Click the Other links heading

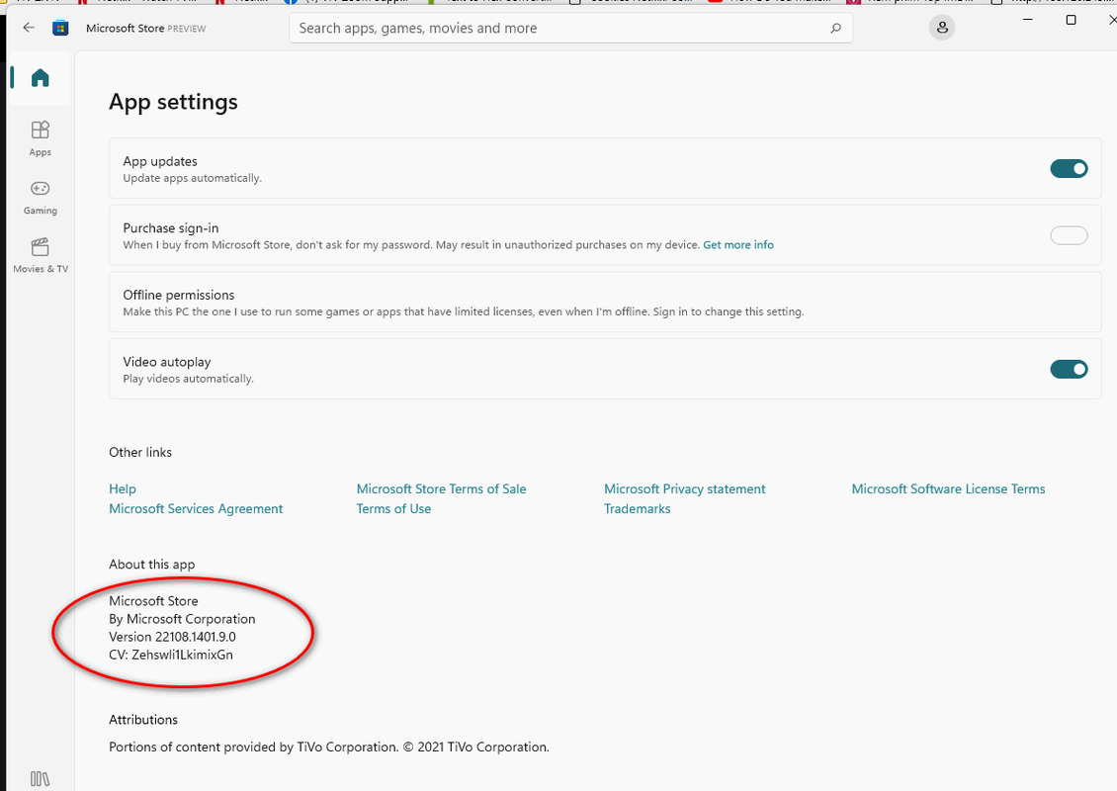coord(140,453)
